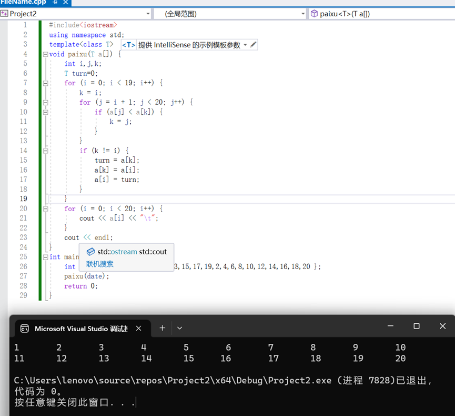The width and height of the screenshot is (455, 416).
Task: Open a new console tab with plus button
Action: pos(163,328)
